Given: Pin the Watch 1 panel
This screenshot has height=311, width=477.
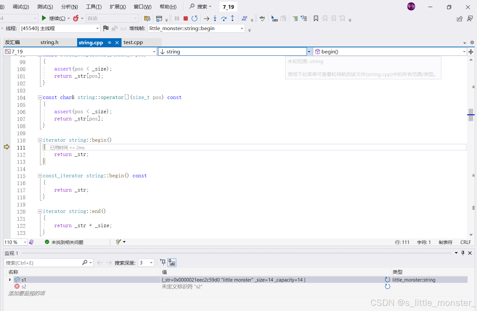Looking at the screenshot, I should pyautogui.click(x=463, y=253).
